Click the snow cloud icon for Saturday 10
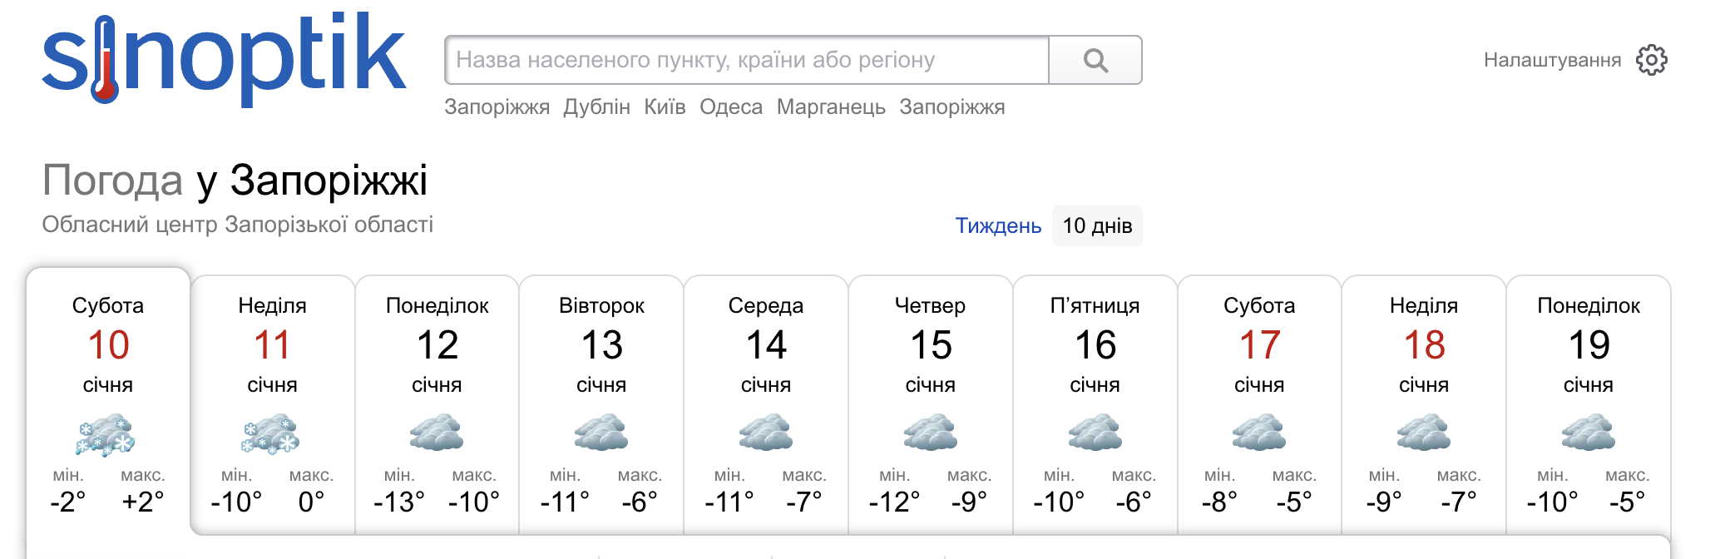 (106, 434)
